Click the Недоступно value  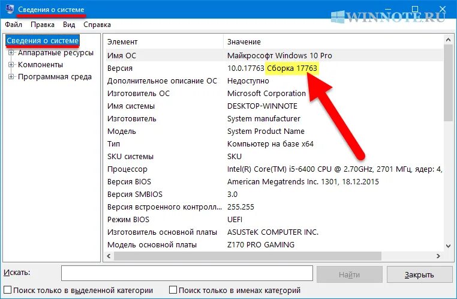(x=248, y=81)
